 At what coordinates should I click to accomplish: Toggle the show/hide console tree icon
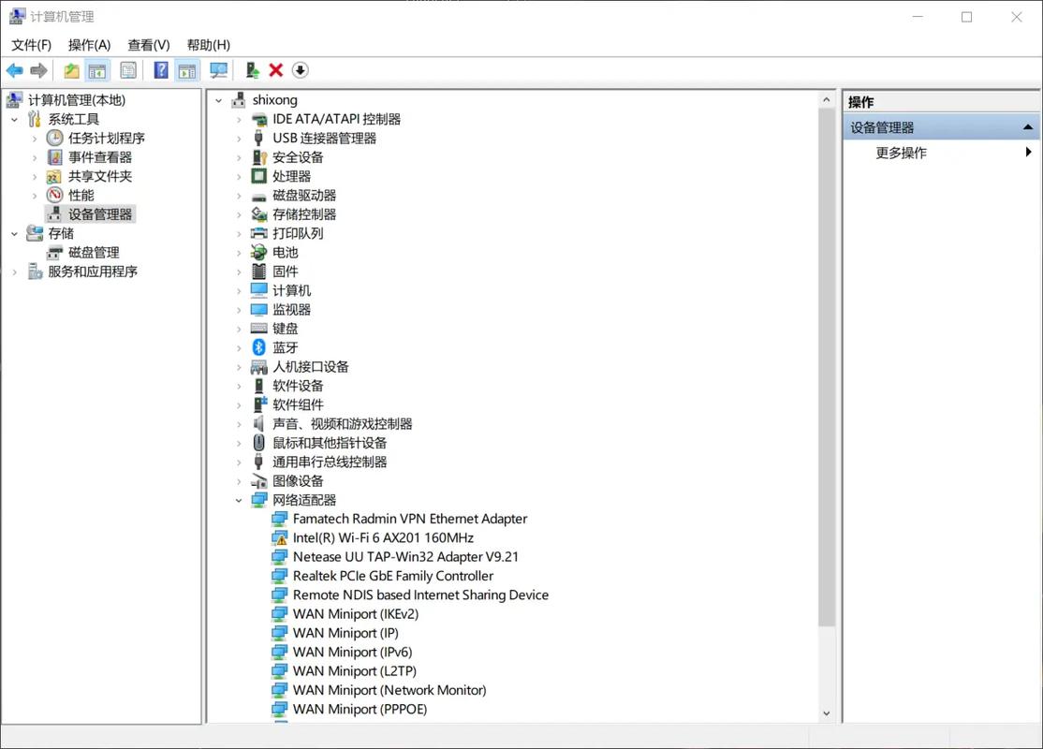[96, 70]
